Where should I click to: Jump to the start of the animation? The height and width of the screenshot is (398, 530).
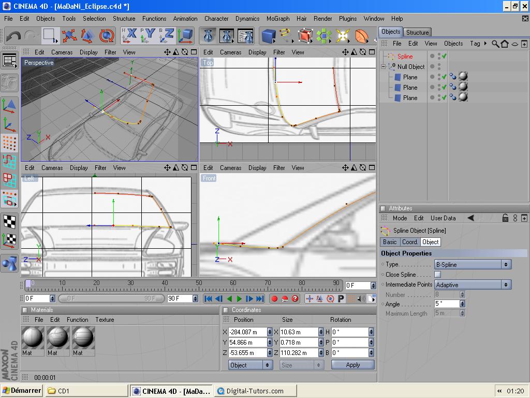pos(208,298)
